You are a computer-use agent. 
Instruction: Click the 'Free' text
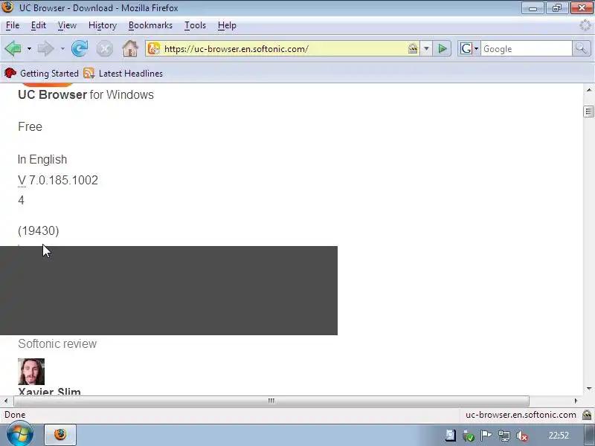click(30, 126)
